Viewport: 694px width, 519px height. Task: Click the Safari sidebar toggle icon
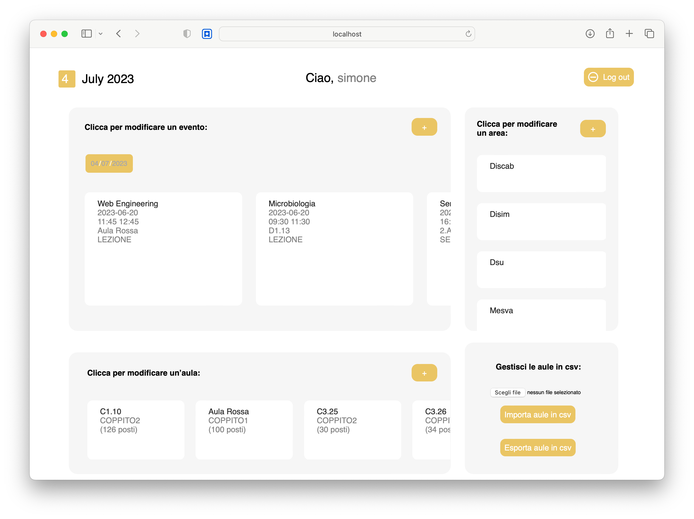86,34
